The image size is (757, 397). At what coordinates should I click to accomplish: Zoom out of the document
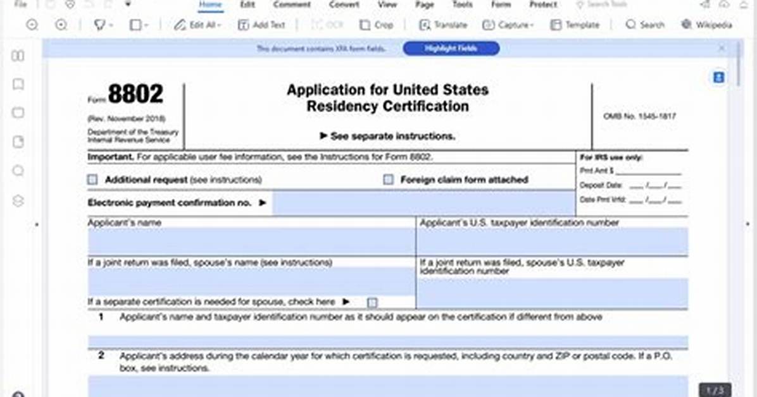tap(32, 25)
